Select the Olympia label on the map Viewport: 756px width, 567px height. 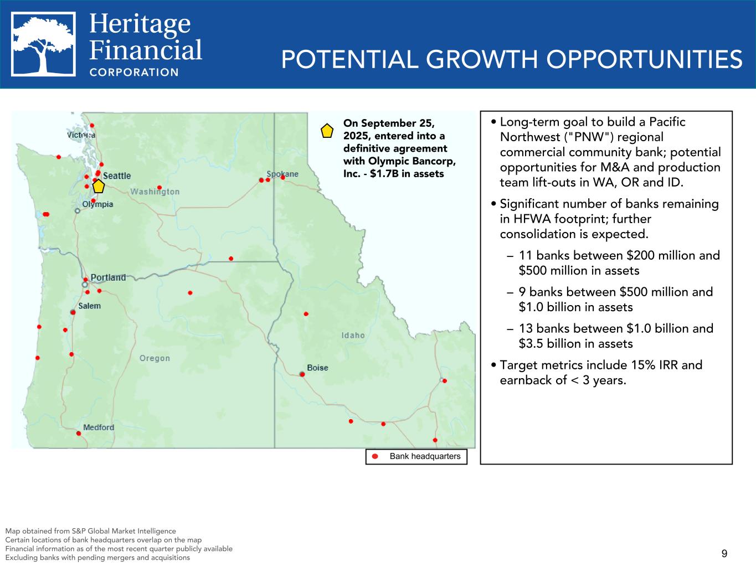[x=97, y=204]
